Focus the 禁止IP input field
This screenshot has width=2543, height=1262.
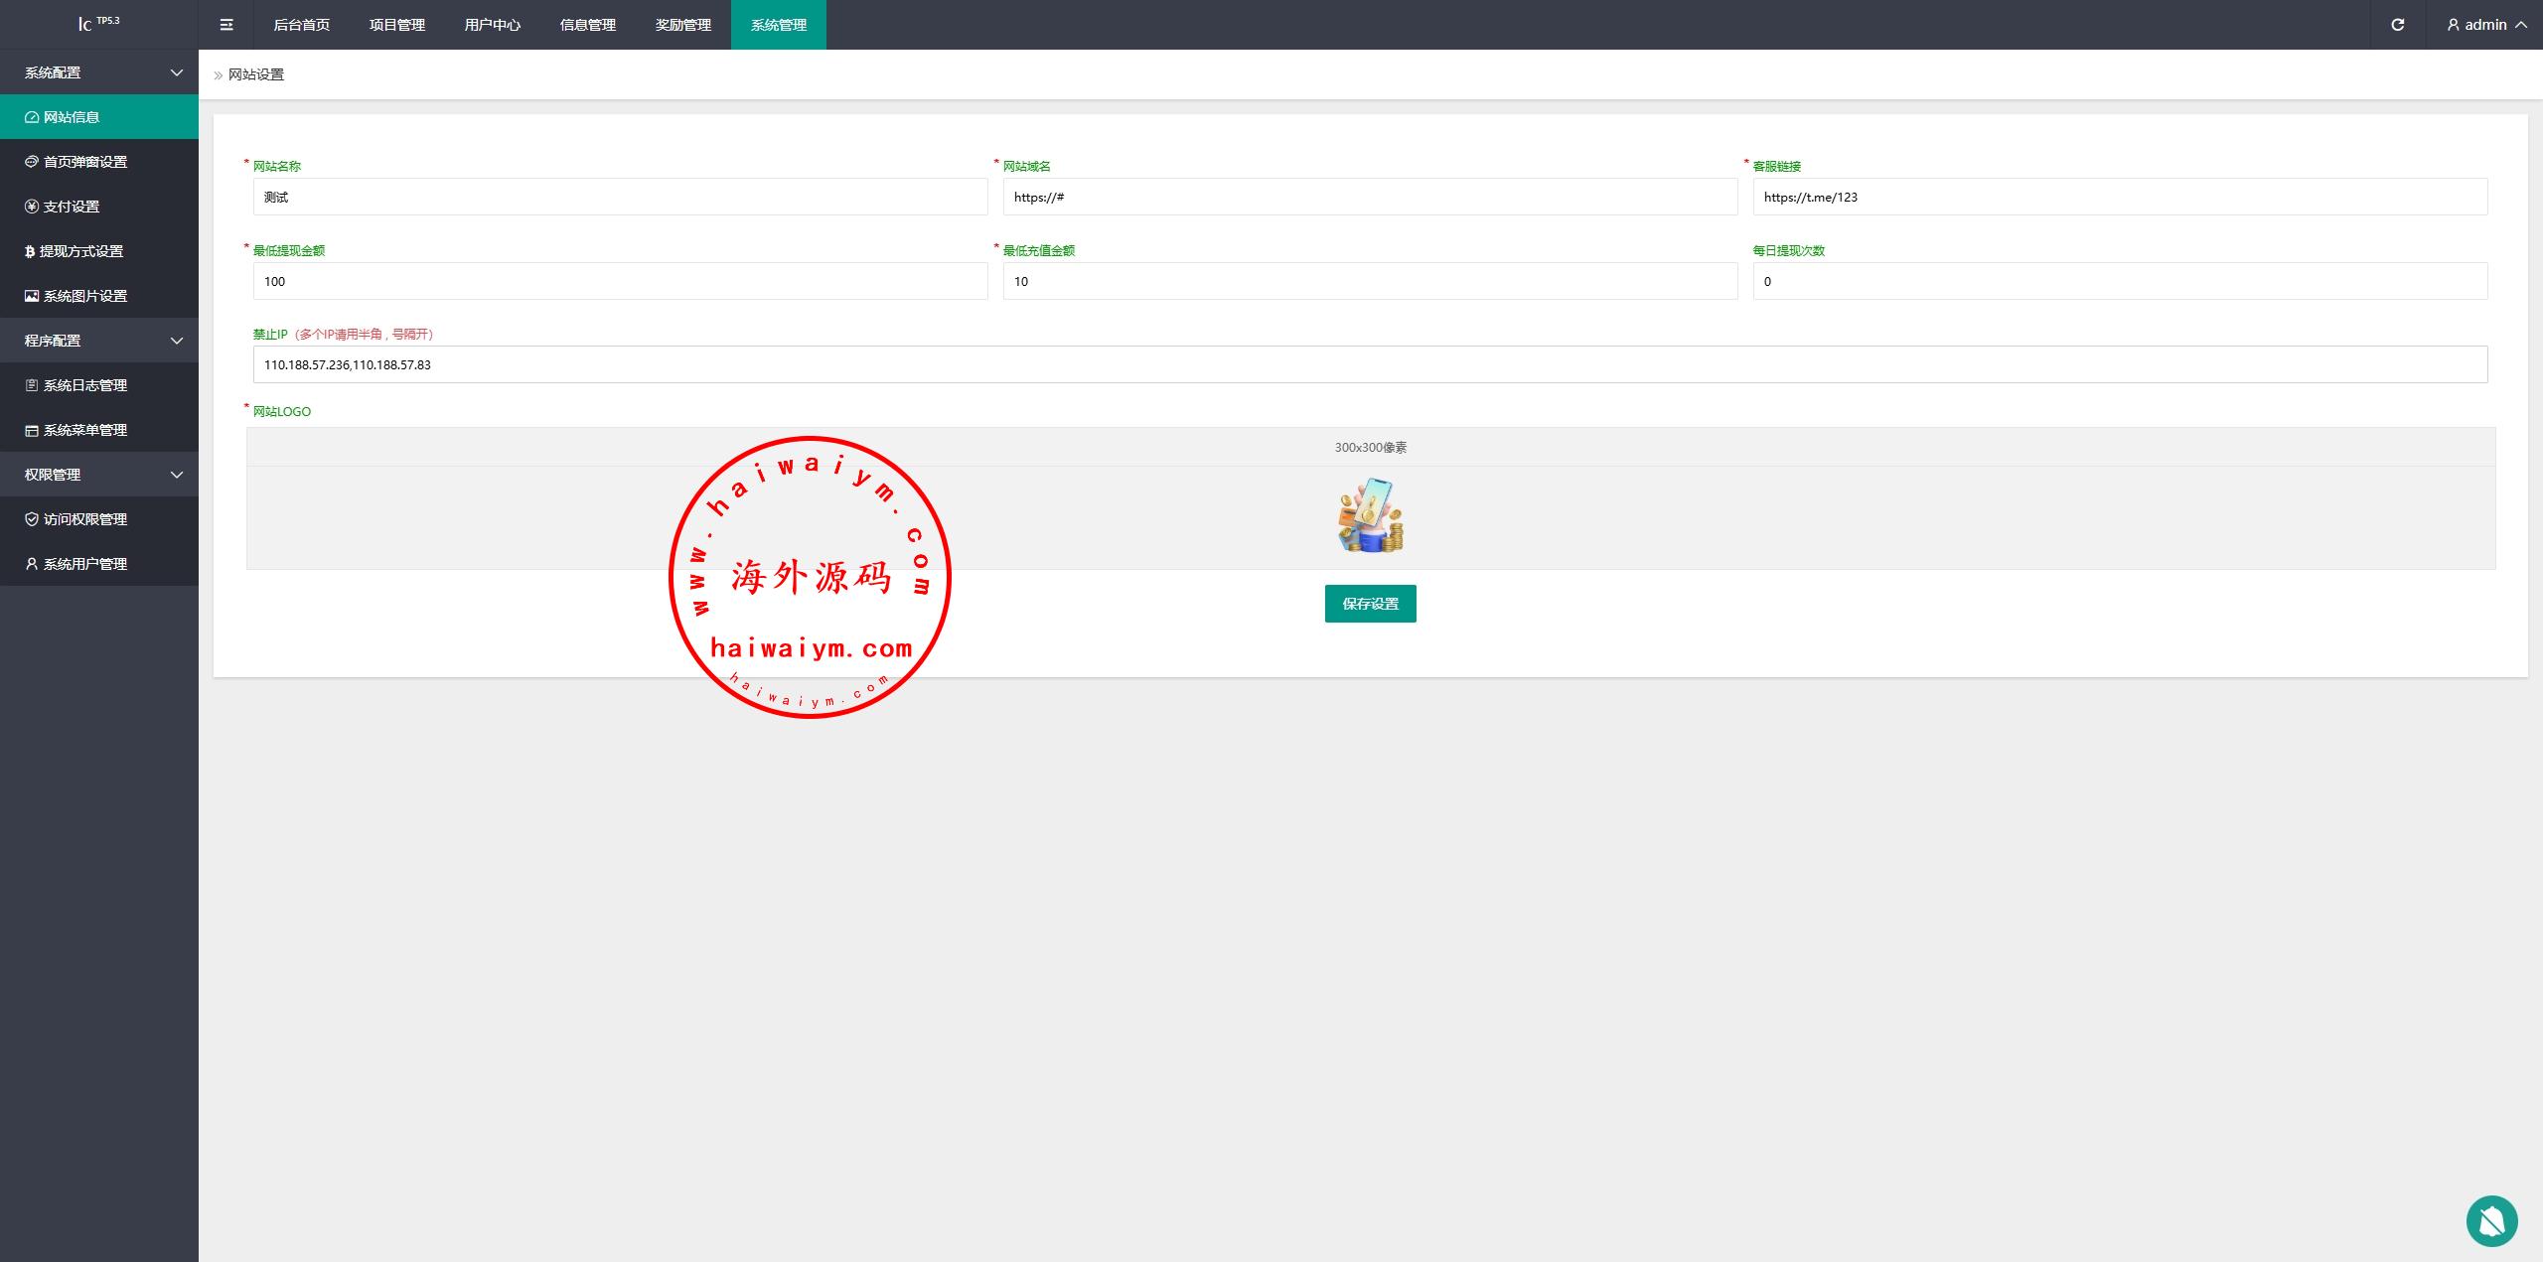[1370, 364]
